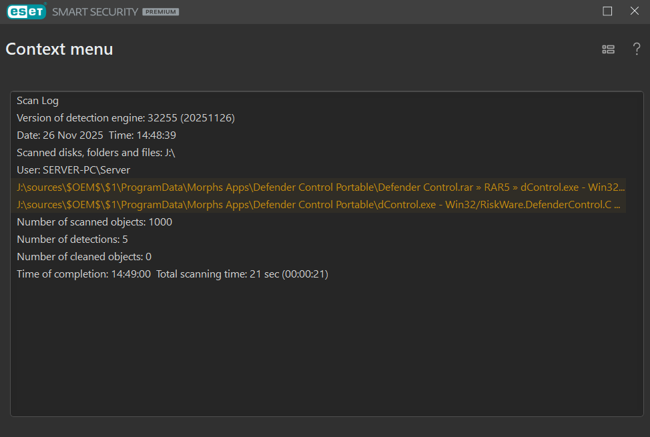Select the Number of scanned objects line
Screen dimensions: 650x437
94,222
